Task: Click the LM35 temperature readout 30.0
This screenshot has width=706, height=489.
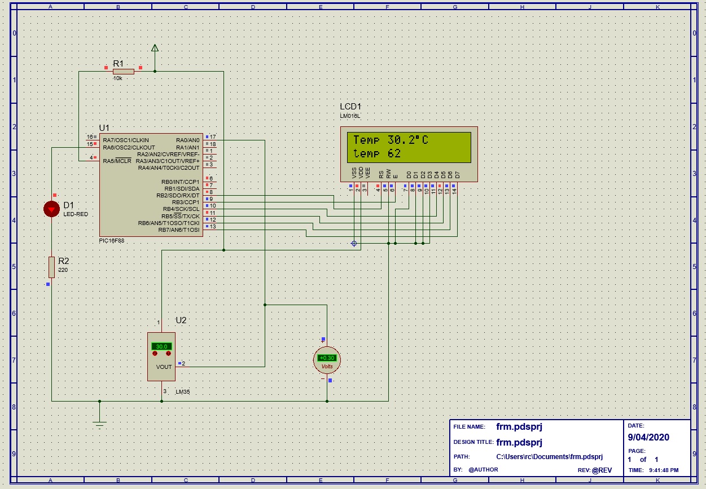Action: tap(161, 346)
